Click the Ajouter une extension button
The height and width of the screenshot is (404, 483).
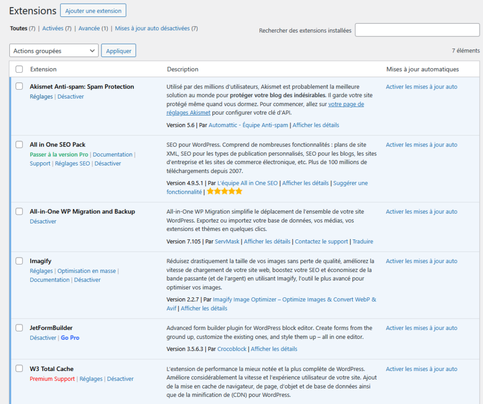93,11
